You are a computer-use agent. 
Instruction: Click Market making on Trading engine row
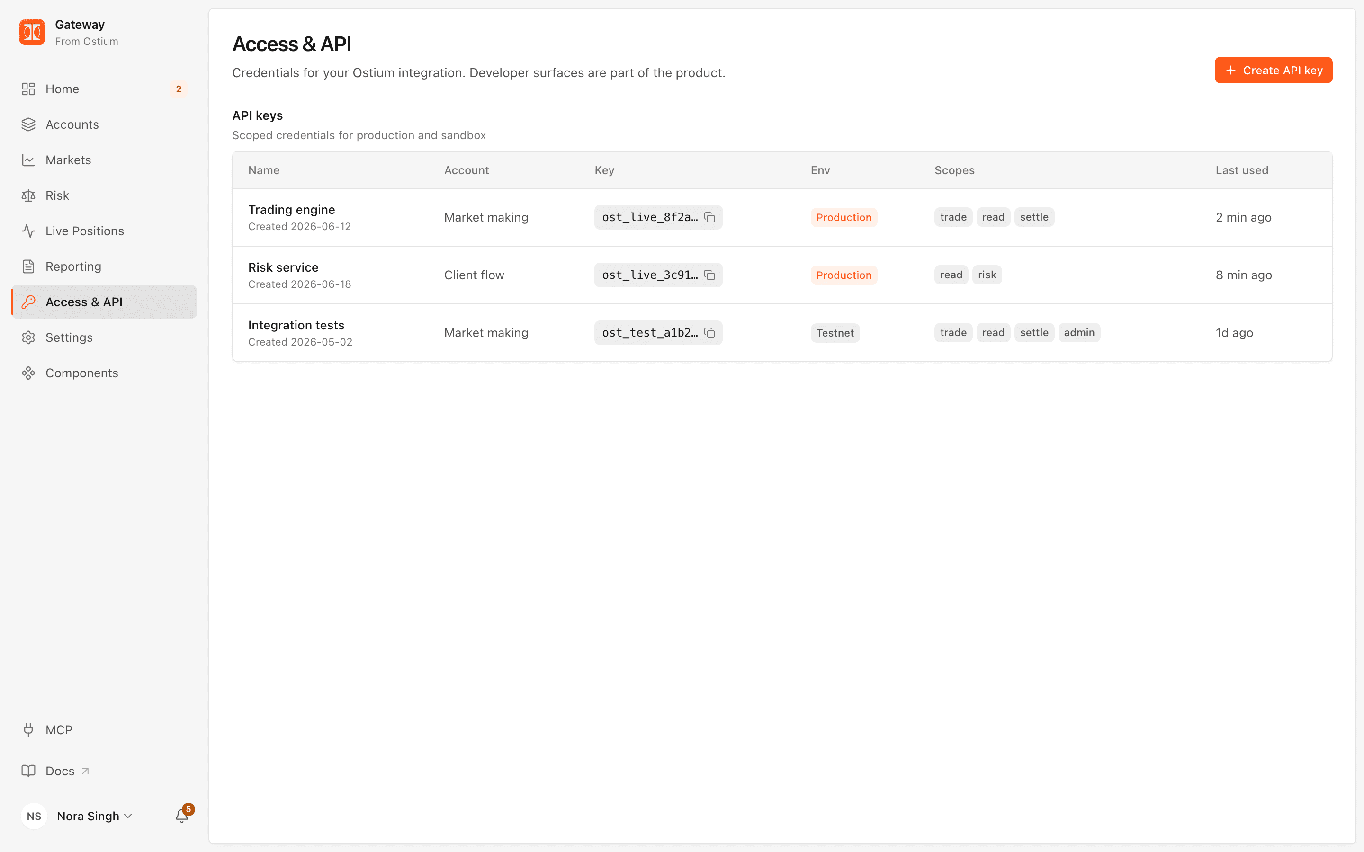(486, 218)
